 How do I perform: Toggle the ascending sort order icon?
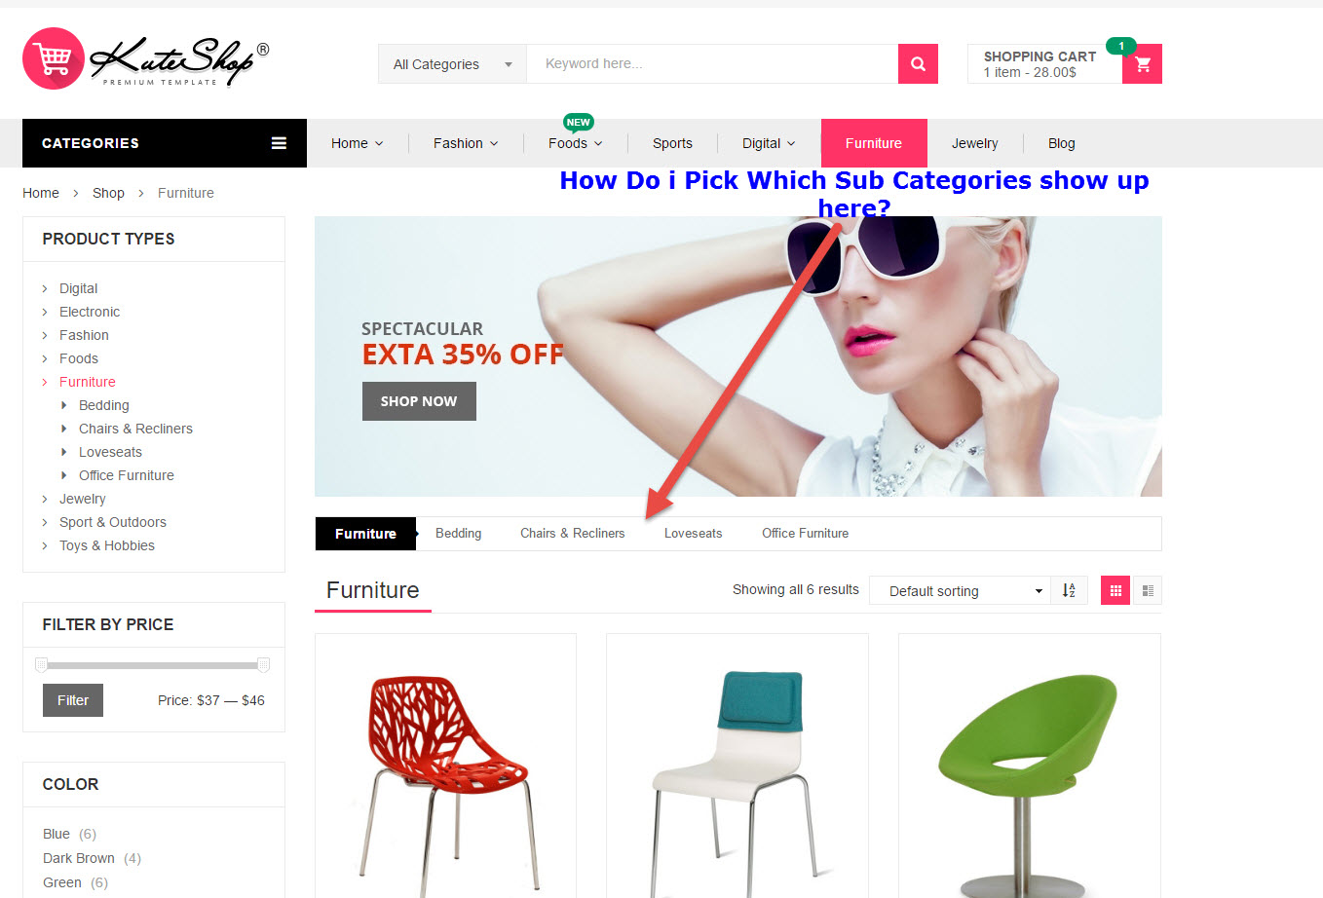[1069, 590]
